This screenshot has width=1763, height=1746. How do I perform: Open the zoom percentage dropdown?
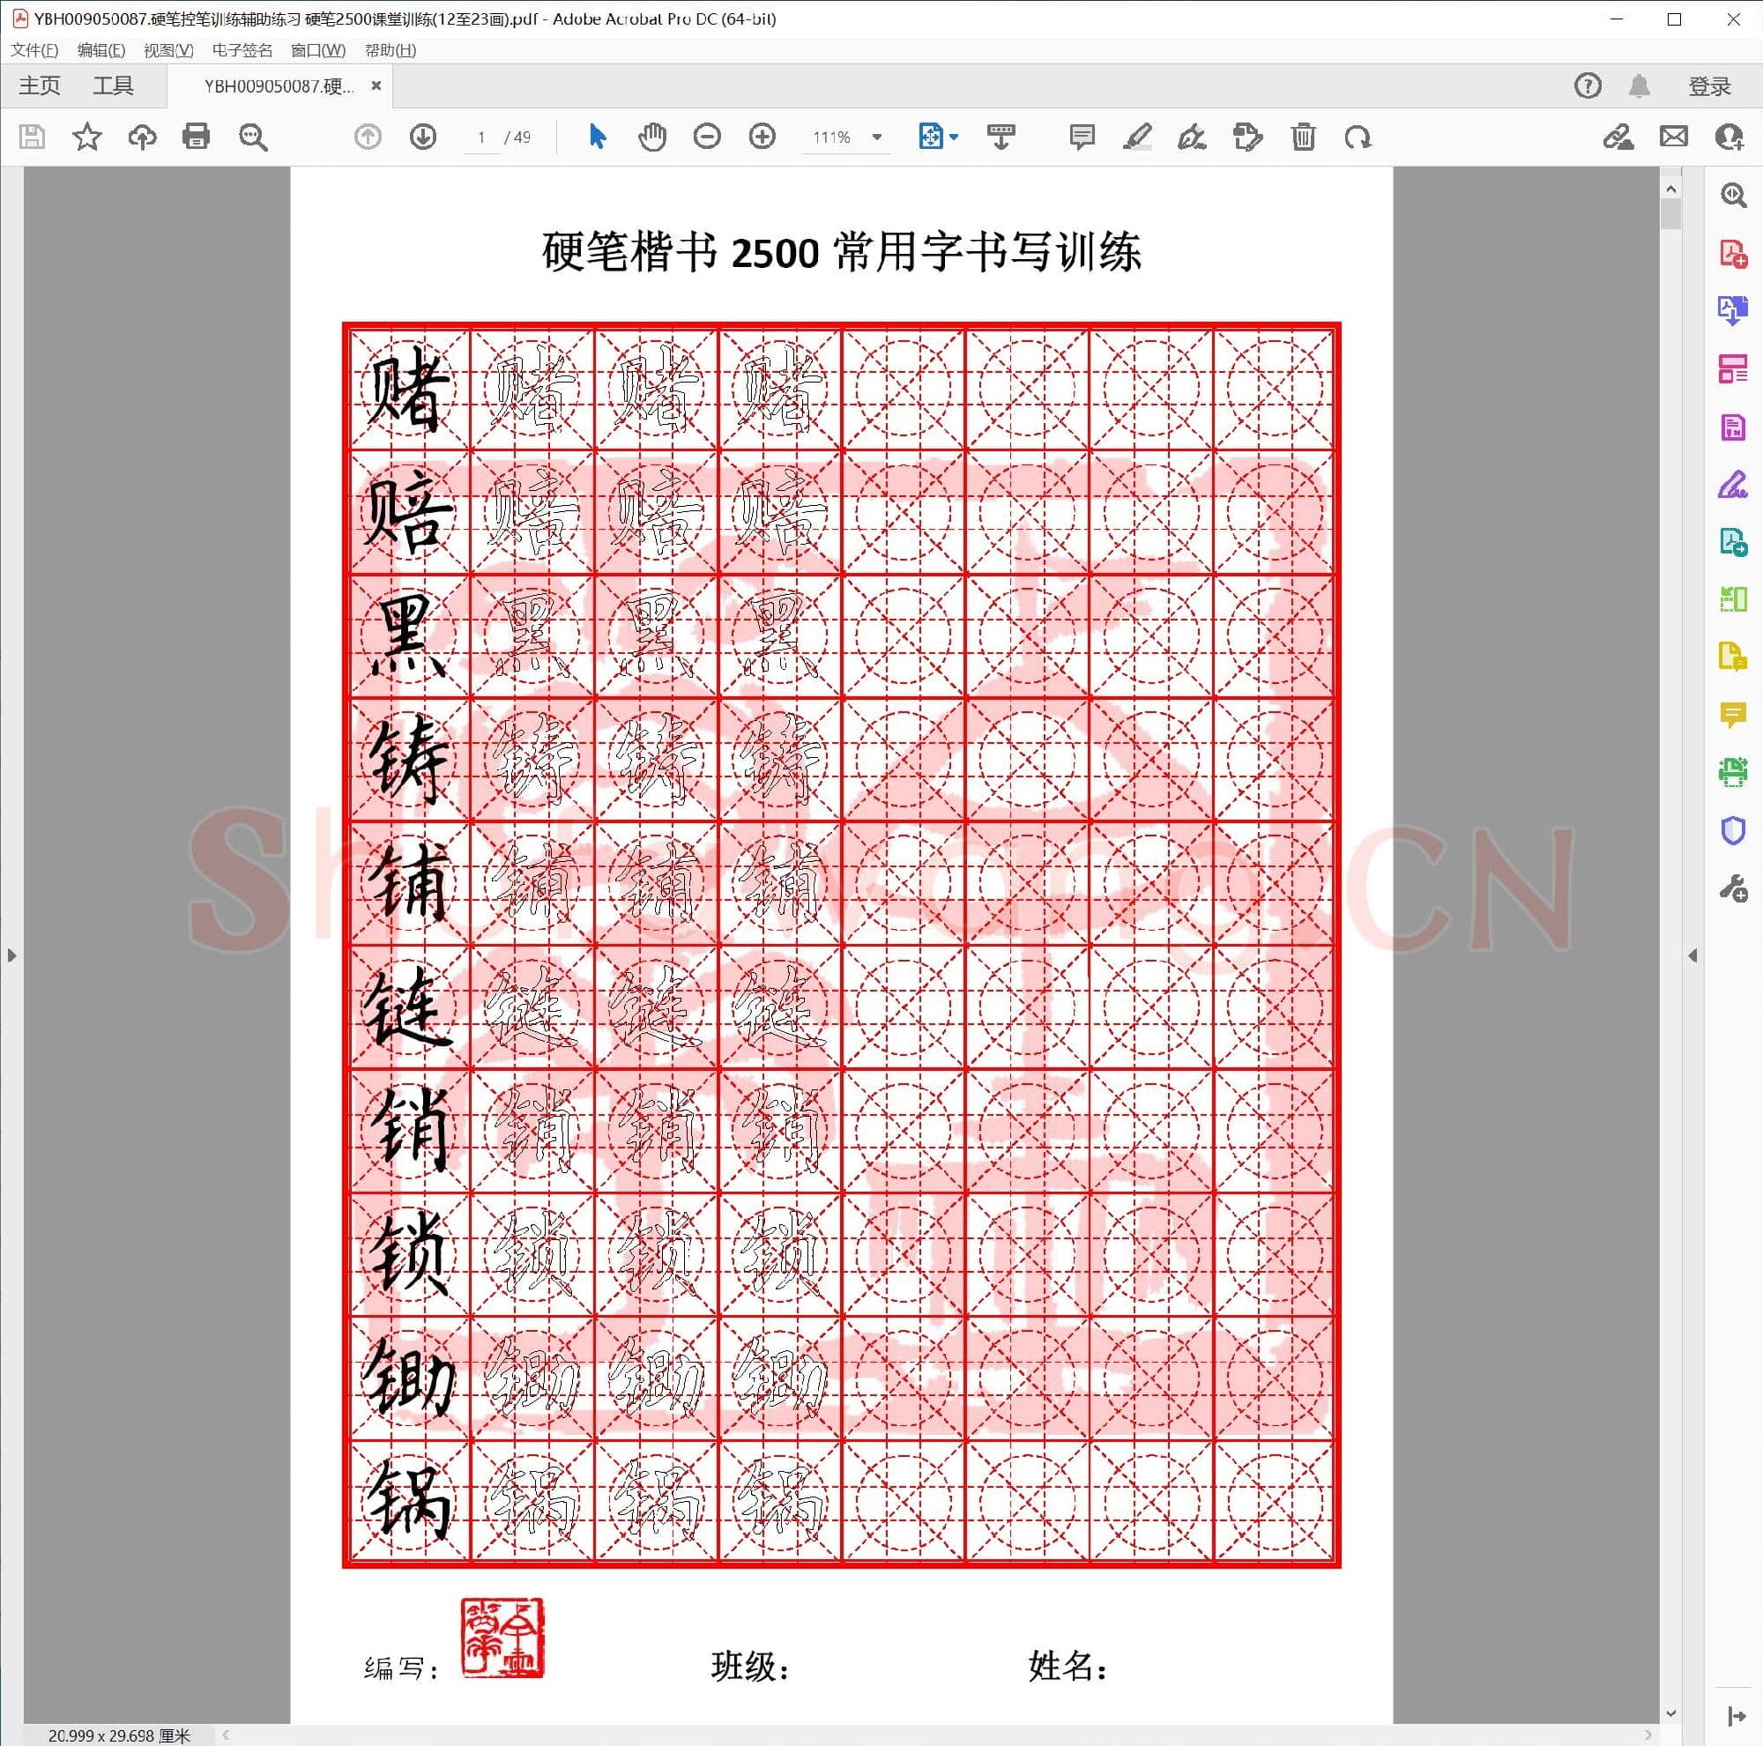(x=876, y=137)
